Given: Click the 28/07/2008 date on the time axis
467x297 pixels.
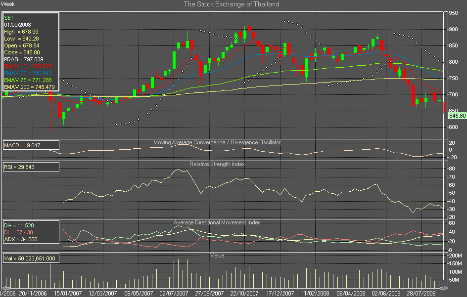Looking at the screenshot, I should 421,294.
